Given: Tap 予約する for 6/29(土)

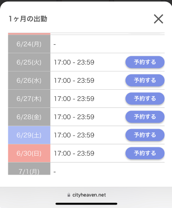Looking at the screenshot, I should [x=145, y=135].
